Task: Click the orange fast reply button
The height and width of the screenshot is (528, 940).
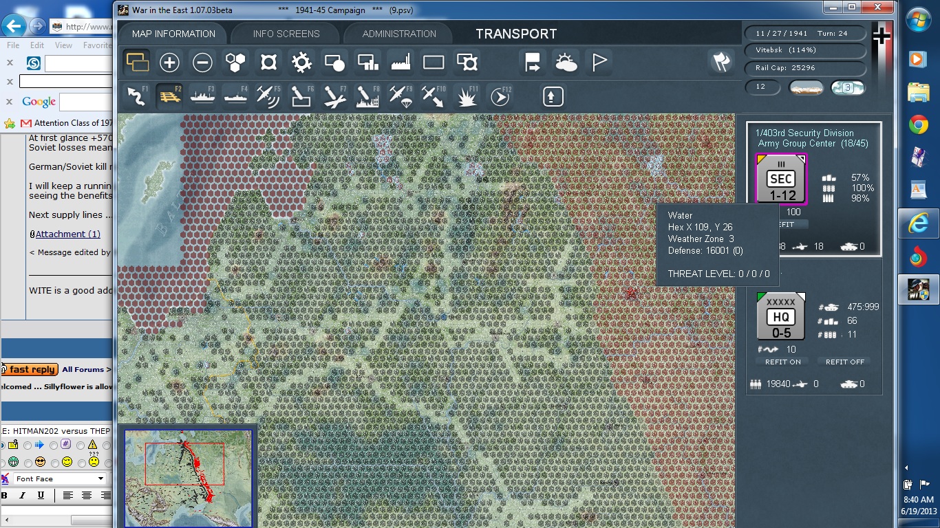Action: (30, 369)
